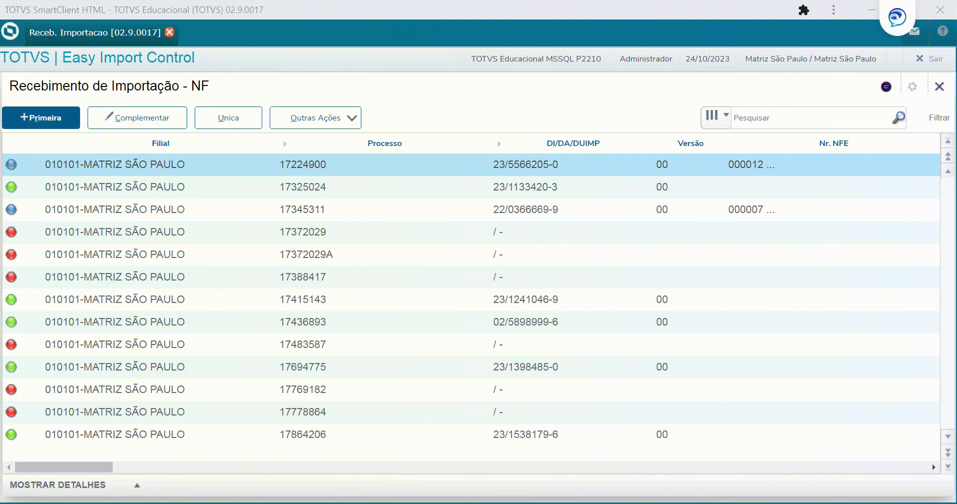Image resolution: width=957 pixels, height=504 pixels.
Task: Click the green status icon for process 17864206
Action: coord(11,434)
